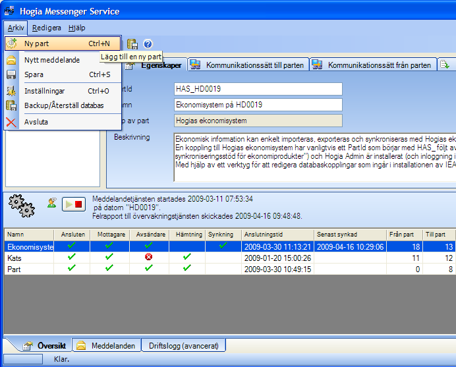The width and height of the screenshot is (456, 367).
Task: Click the user monitoring icon beside start/stop
Action: tap(52, 202)
